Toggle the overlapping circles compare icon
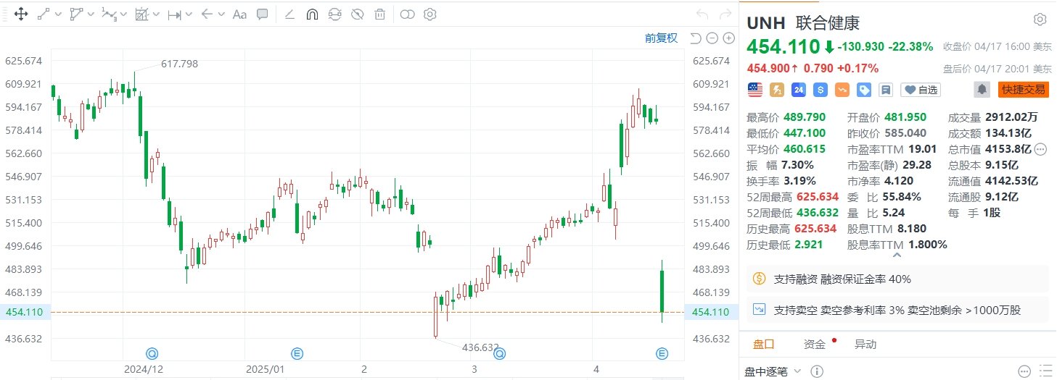The height and width of the screenshot is (380, 1057). [408, 14]
